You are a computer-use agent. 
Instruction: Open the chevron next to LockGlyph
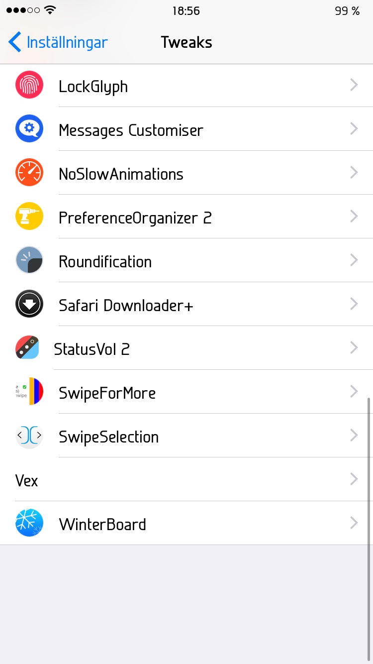point(354,85)
